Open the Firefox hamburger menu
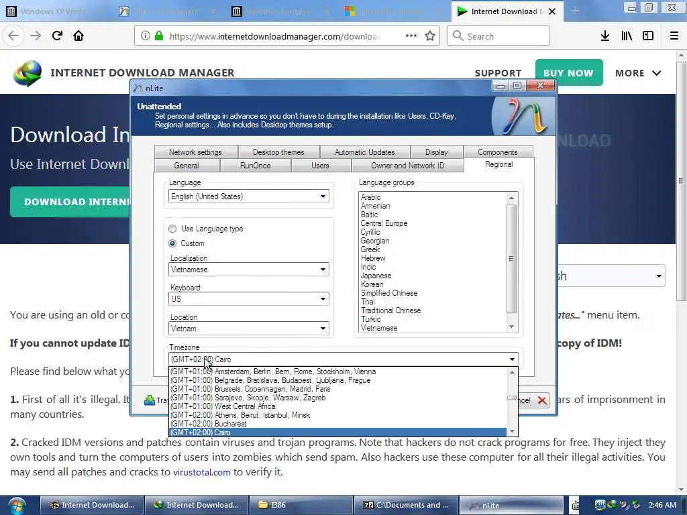 pos(674,36)
